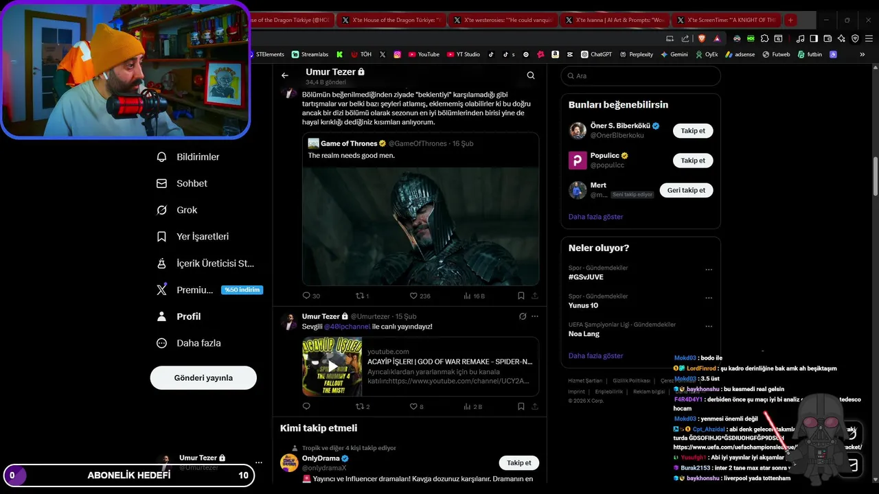Open options for the Yunus 10 trend
Screen dimensions: 879x494
pos(709,298)
